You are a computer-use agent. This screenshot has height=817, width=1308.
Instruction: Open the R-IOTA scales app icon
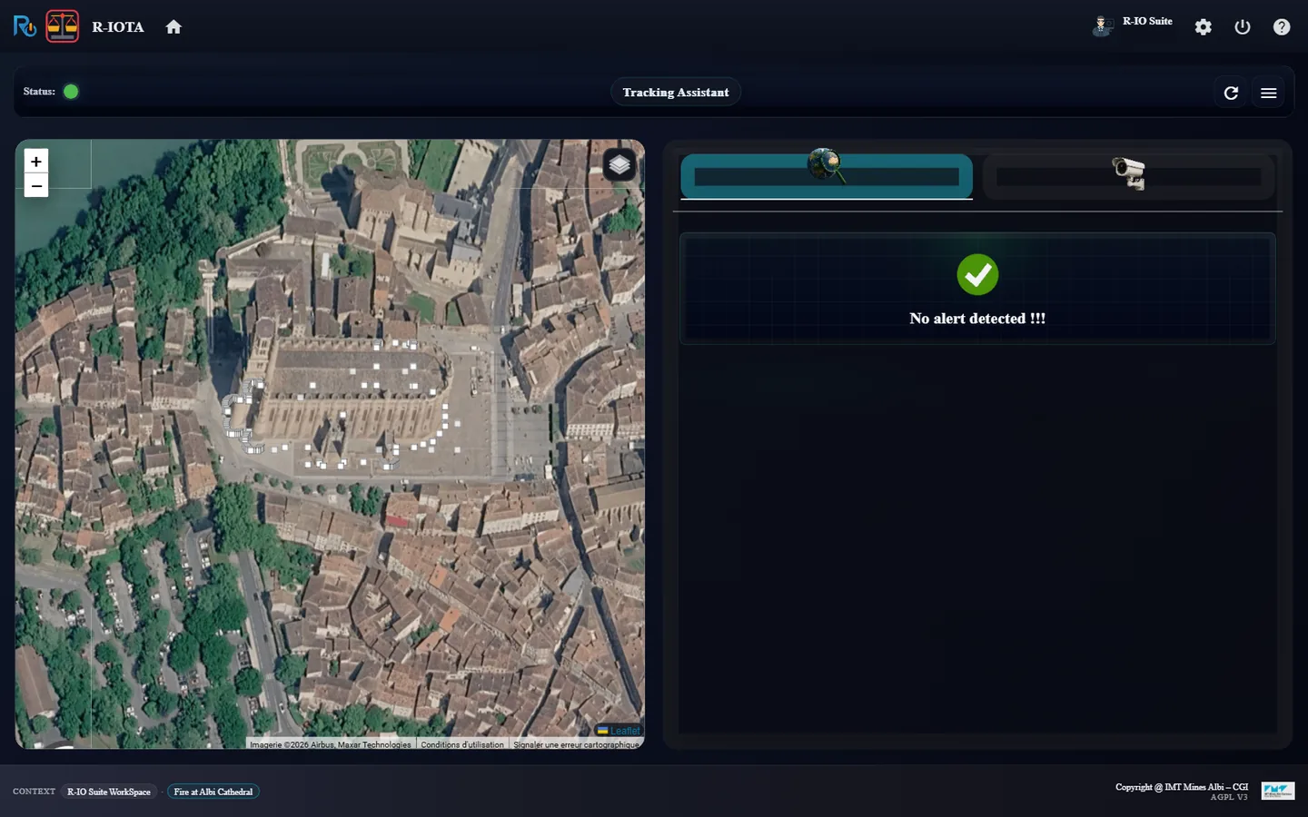[63, 26]
